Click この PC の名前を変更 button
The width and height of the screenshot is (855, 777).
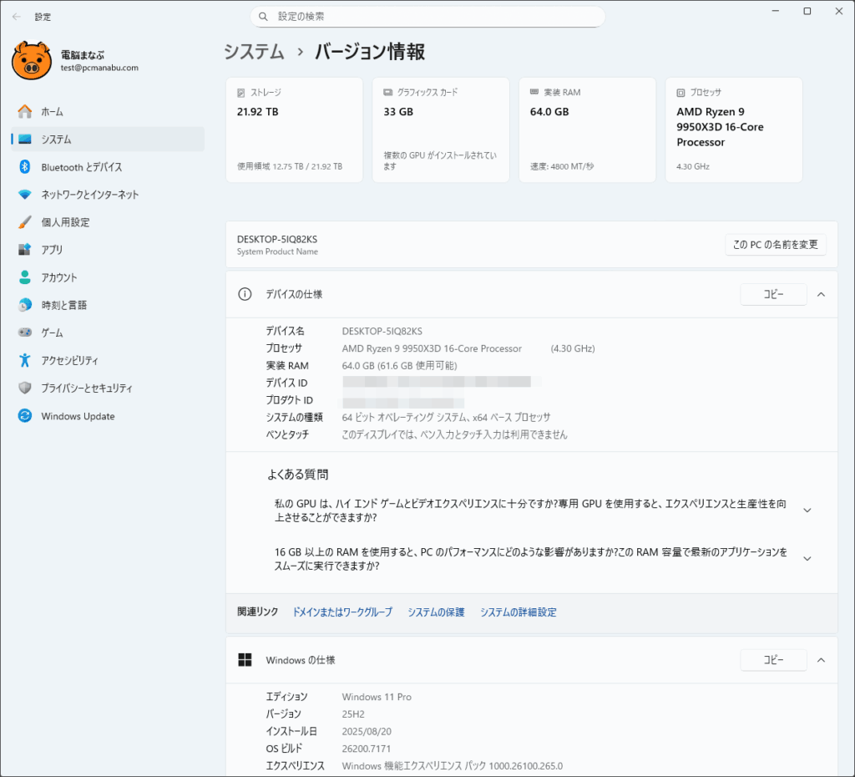(775, 245)
